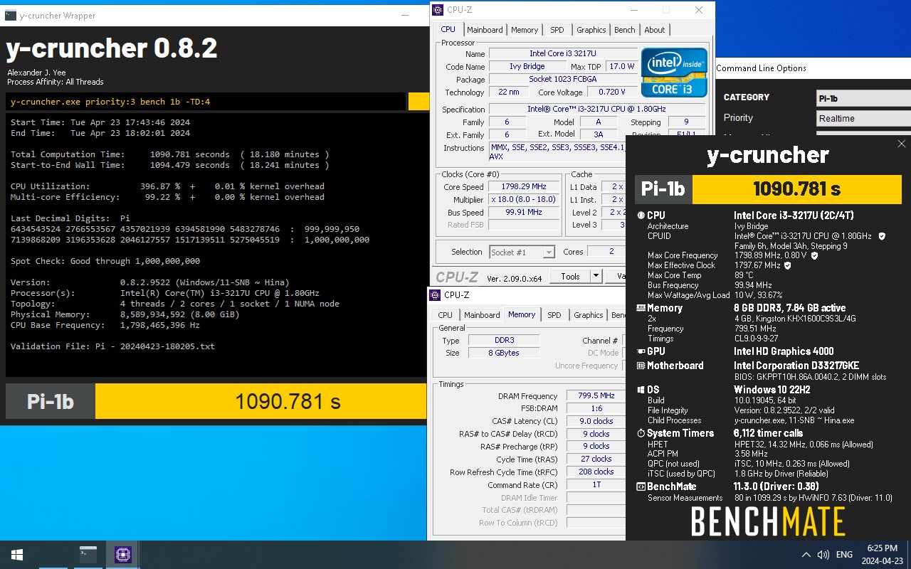
Task: Switch to Mainboard tab in top CPU-Z
Action: (x=485, y=30)
